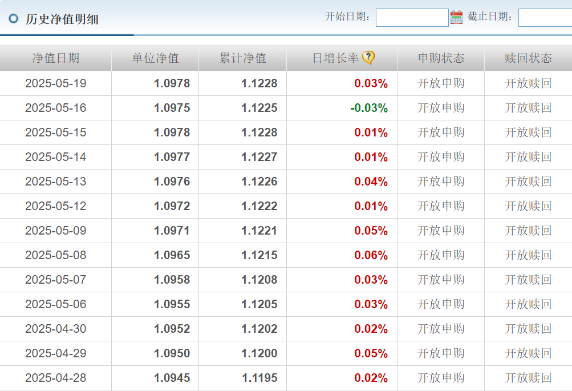572x391 pixels.
Task: Click unit net value 1.0945
Action: (172, 377)
